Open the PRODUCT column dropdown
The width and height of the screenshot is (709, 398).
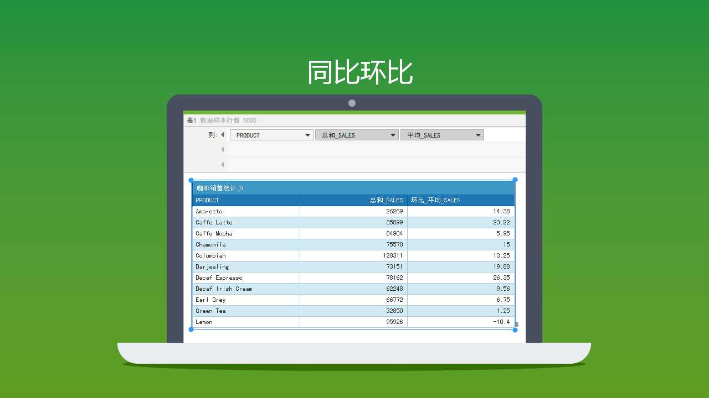(x=308, y=135)
